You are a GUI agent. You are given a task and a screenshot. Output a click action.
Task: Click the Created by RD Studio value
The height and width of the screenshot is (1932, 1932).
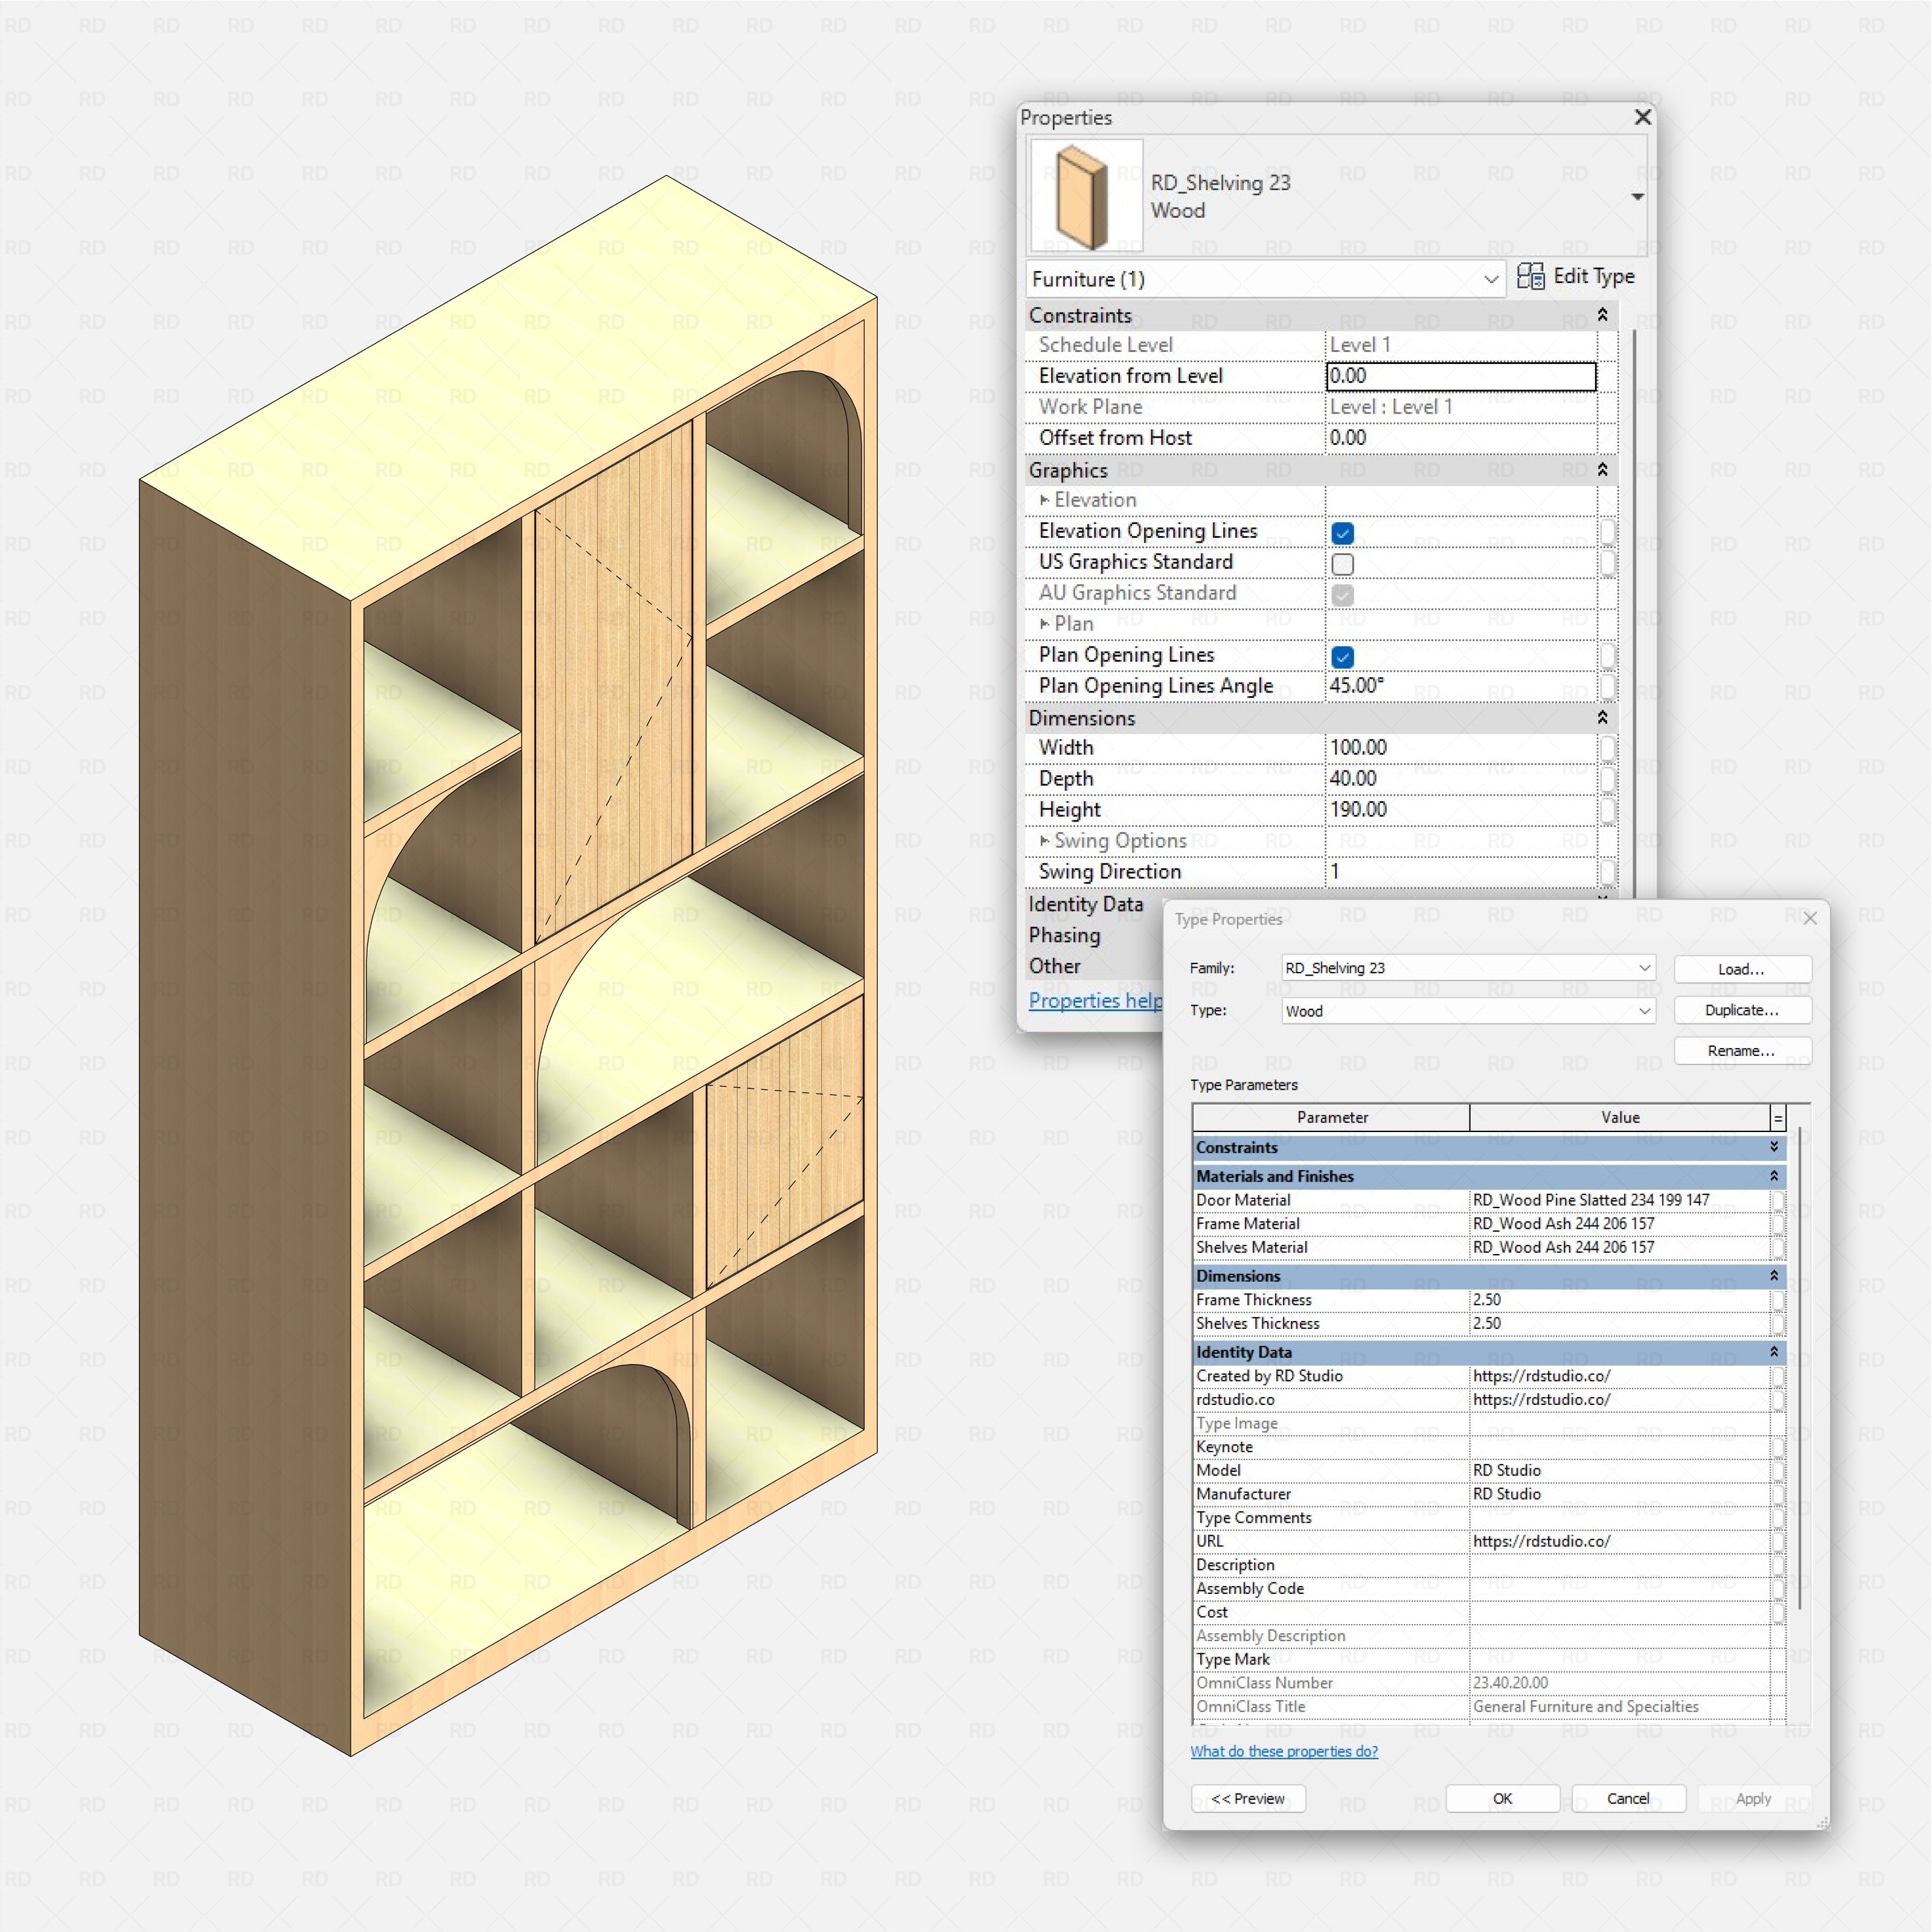(x=1619, y=1376)
